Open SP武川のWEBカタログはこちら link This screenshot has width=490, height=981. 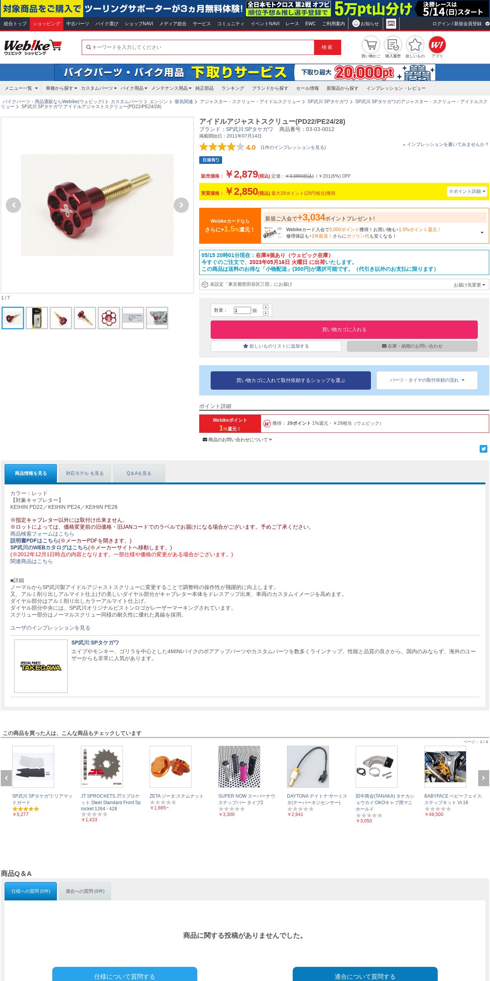coord(49,547)
